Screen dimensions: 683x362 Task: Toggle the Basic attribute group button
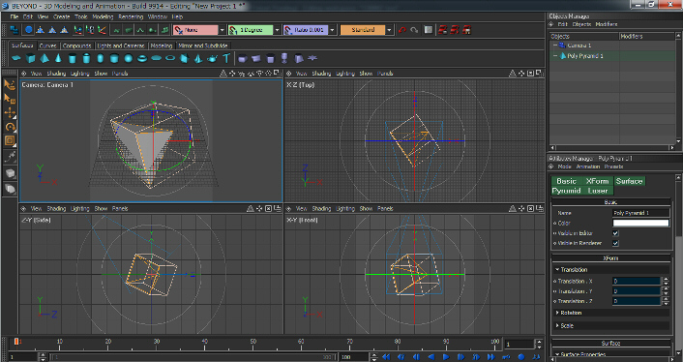click(x=566, y=181)
